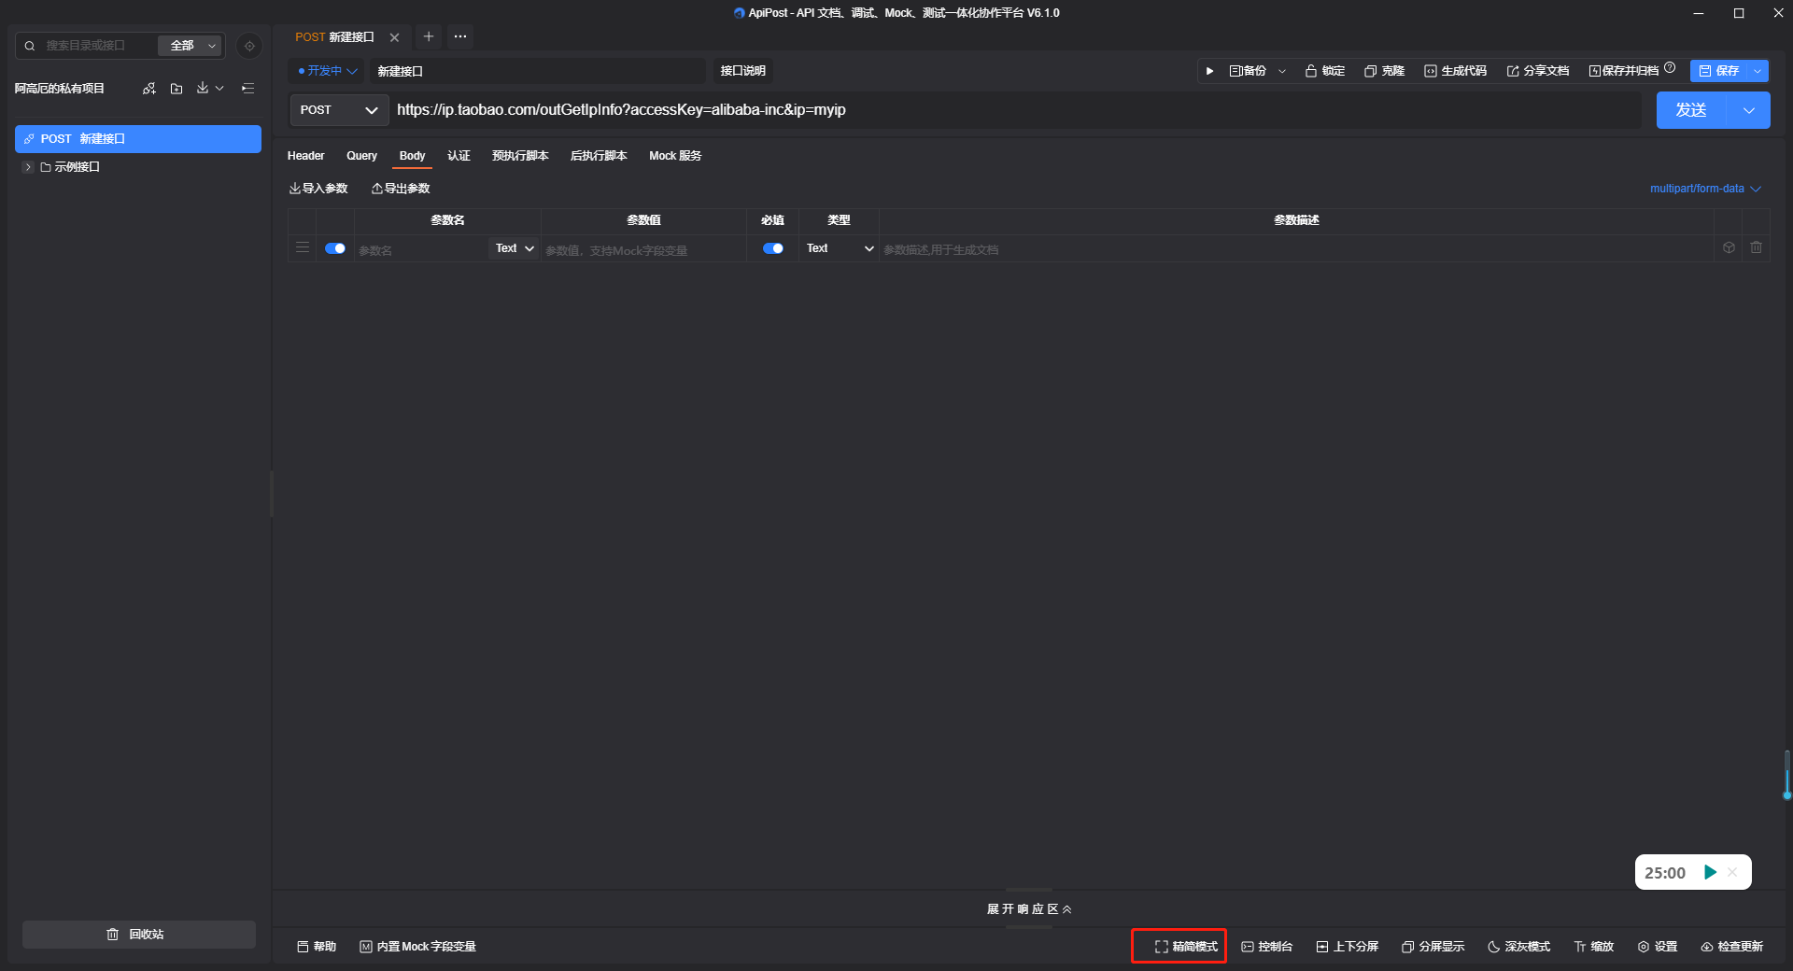Open the POST request method dropdown

(x=339, y=110)
